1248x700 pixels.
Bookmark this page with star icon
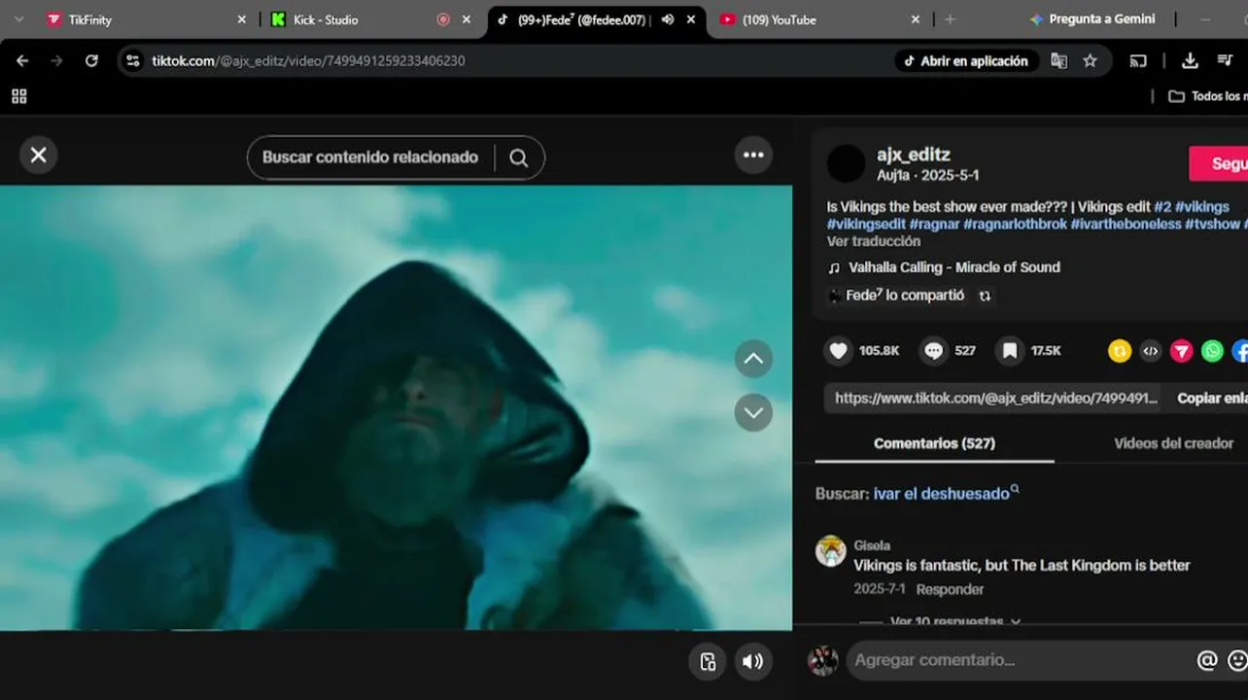pyautogui.click(x=1090, y=60)
